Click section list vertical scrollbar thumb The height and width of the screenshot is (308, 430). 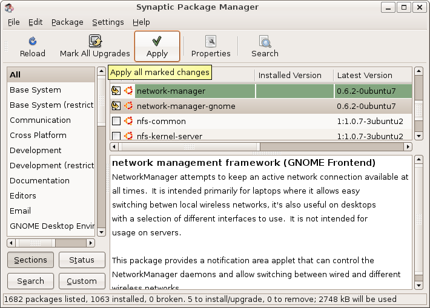pos(102,101)
